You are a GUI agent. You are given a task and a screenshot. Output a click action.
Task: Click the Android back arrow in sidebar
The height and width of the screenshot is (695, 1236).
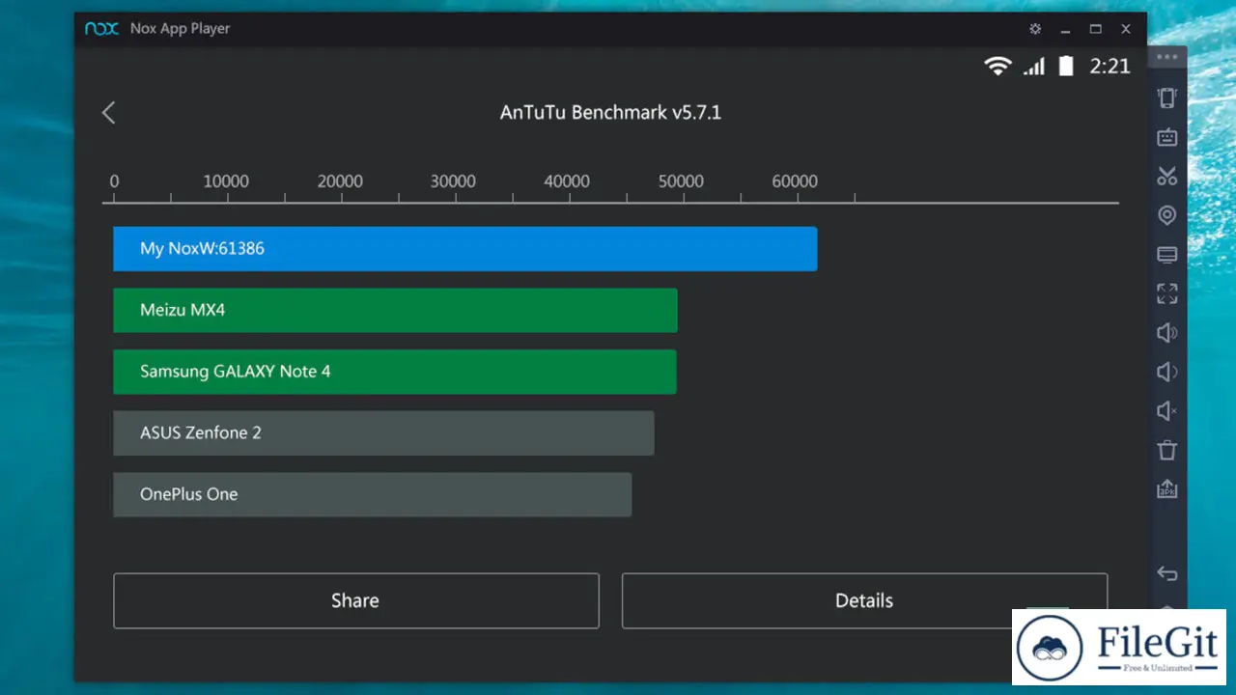click(x=1167, y=573)
